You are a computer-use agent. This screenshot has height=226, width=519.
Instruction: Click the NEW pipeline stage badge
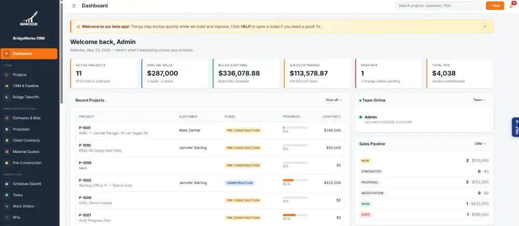point(365,161)
